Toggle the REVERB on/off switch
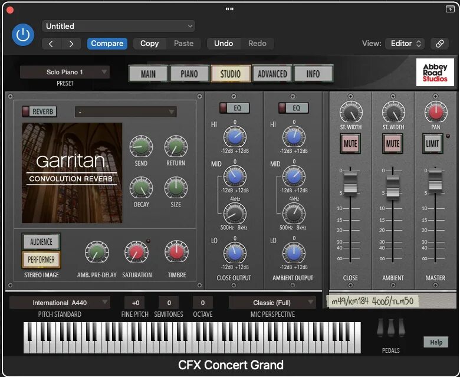460x377 pixels. pyautogui.click(x=40, y=112)
